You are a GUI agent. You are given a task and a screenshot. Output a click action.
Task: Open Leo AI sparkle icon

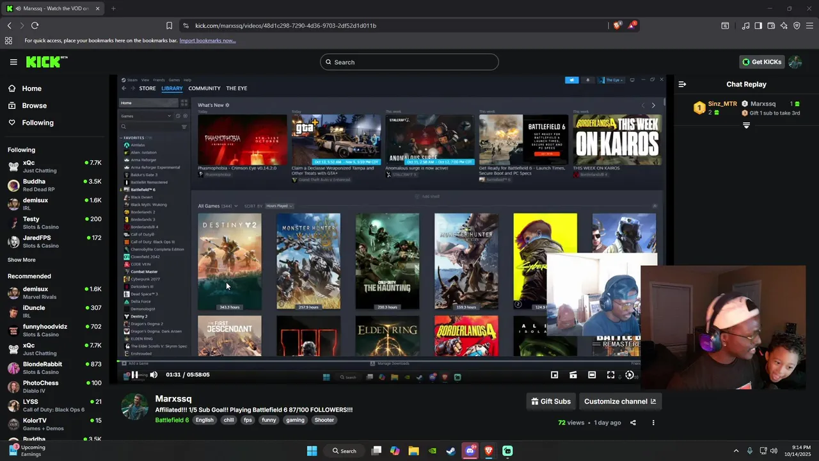click(x=784, y=26)
